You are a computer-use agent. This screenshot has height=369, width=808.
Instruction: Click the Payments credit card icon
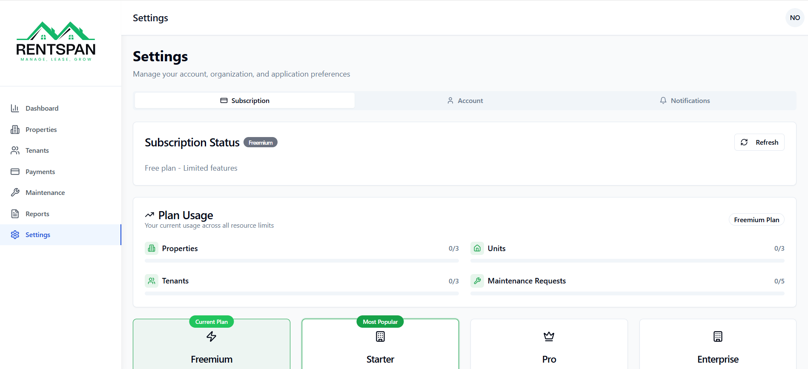(15, 172)
